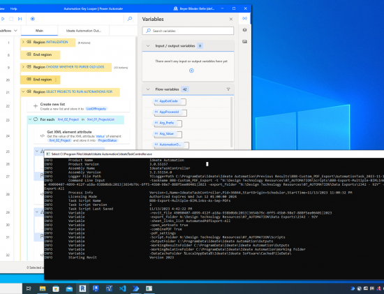Open Visual Studio Code from taskbar
This screenshot has height=294, width=384.
click(122, 288)
